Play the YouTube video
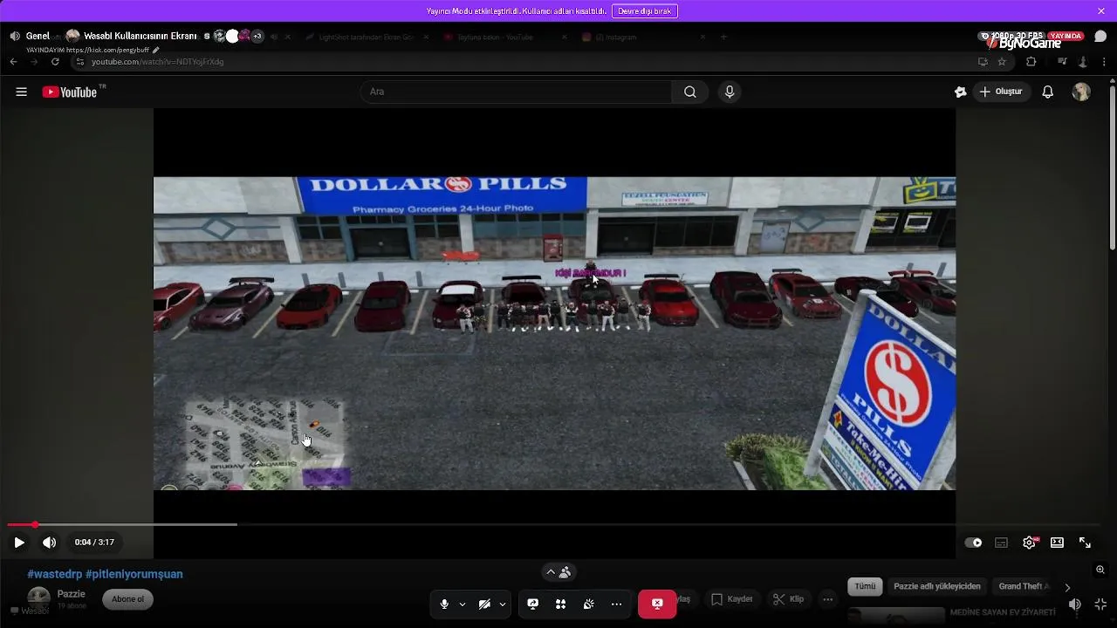This screenshot has height=628, width=1117. point(19,543)
